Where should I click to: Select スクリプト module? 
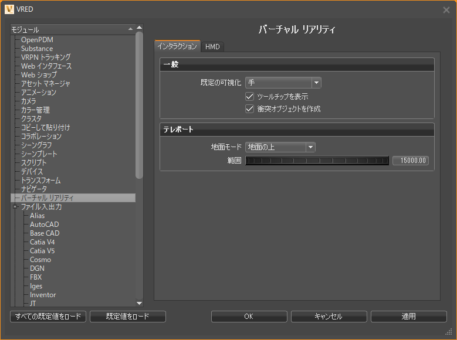pos(33,162)
